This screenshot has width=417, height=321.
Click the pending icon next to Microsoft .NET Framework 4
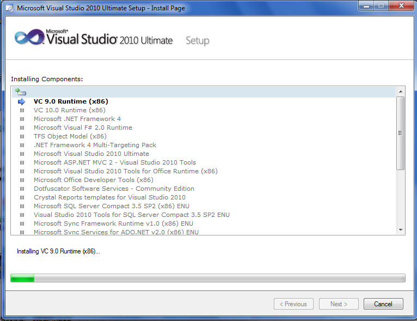coord(22,119)
